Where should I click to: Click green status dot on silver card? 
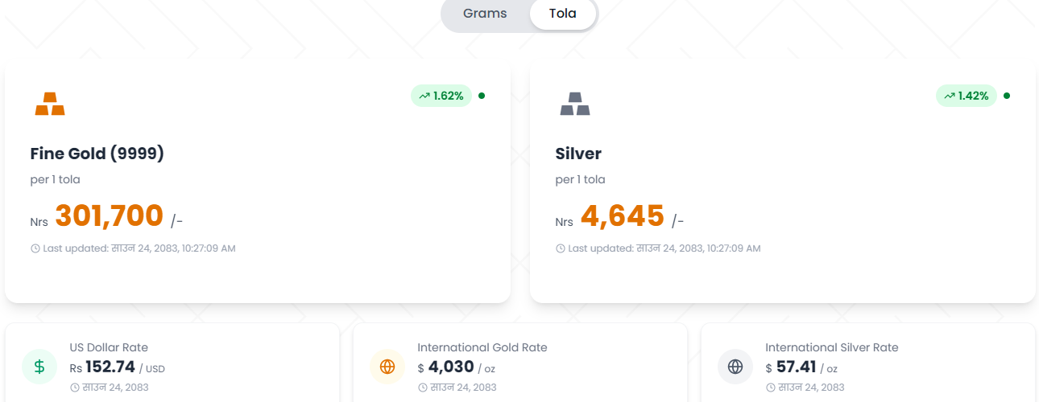click(1007, 96)
